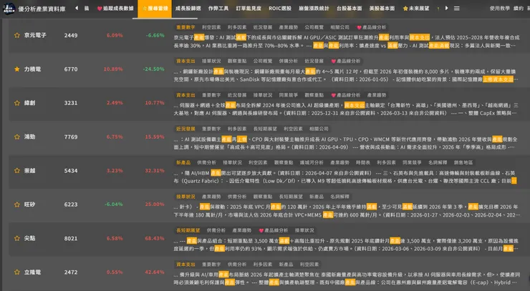Click the site logo beside 優分析產業資料庫

9,9
